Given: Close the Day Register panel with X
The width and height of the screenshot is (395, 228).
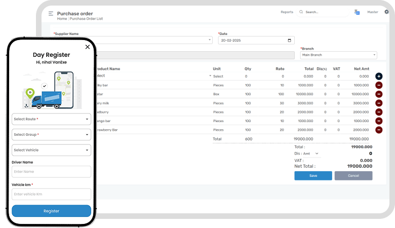Looking at the screenshot, I should [x=88, y=47].
